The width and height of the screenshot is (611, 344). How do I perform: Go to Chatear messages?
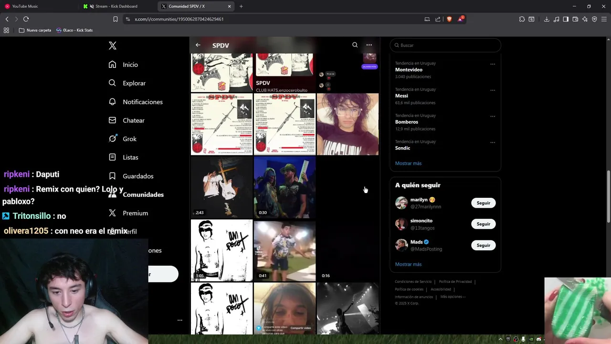point(126,120)
